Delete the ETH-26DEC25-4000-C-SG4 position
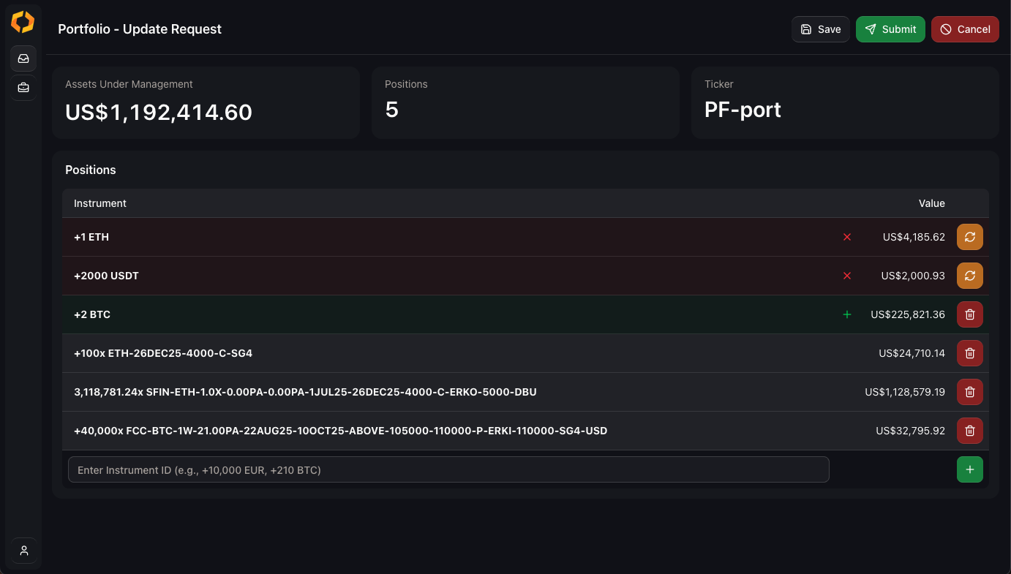1011x574 pixels. click(x=969, y=353)
